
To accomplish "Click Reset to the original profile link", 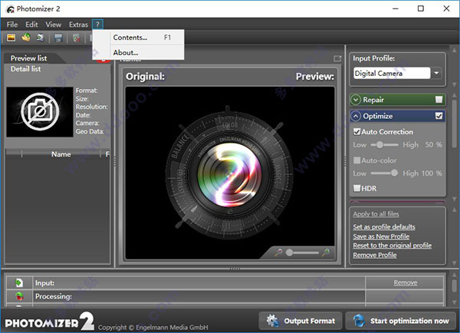I will [393, 246].
